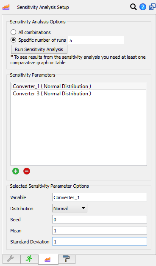Click the search magnifier icon
Image resolution: width=156 pixels, height=266 pixels.
pos(134,7)
